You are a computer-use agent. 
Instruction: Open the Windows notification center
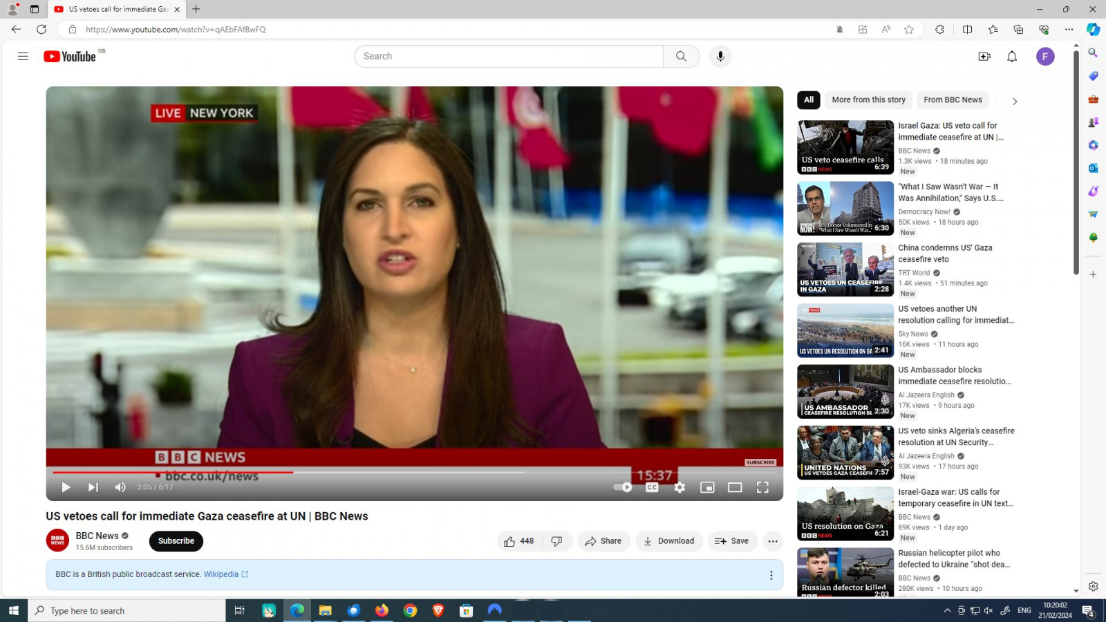click(1088, 610)
